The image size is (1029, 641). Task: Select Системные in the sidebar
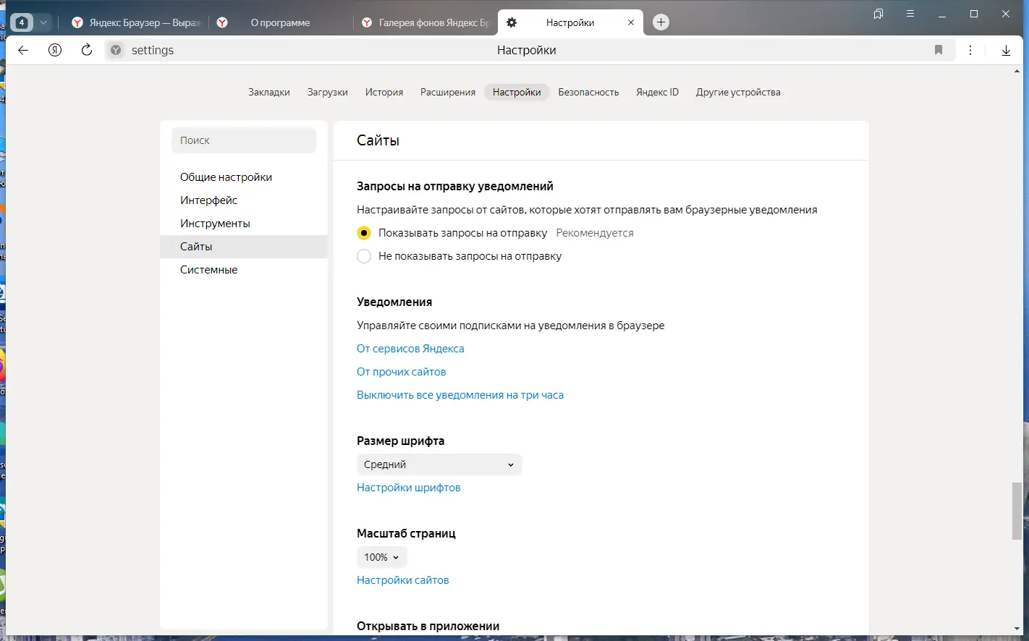[244, 270]
